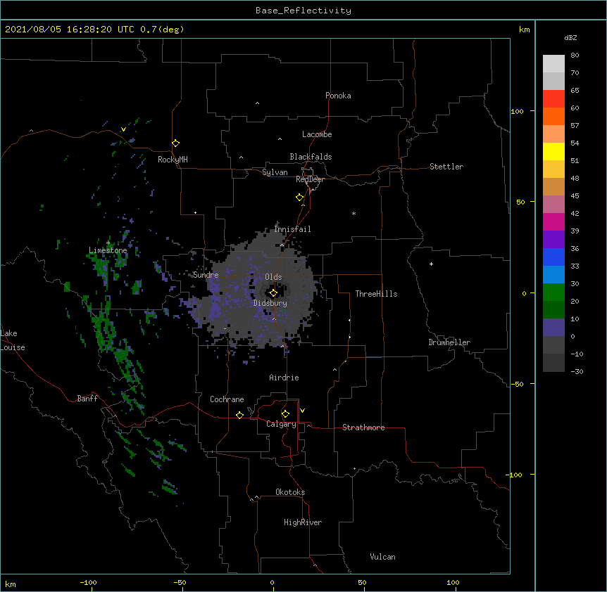Click the yellow diamond marker above RockyMH
Image resolution: width=607 pixels, height=592 pixels.
[x=175, y=143]
